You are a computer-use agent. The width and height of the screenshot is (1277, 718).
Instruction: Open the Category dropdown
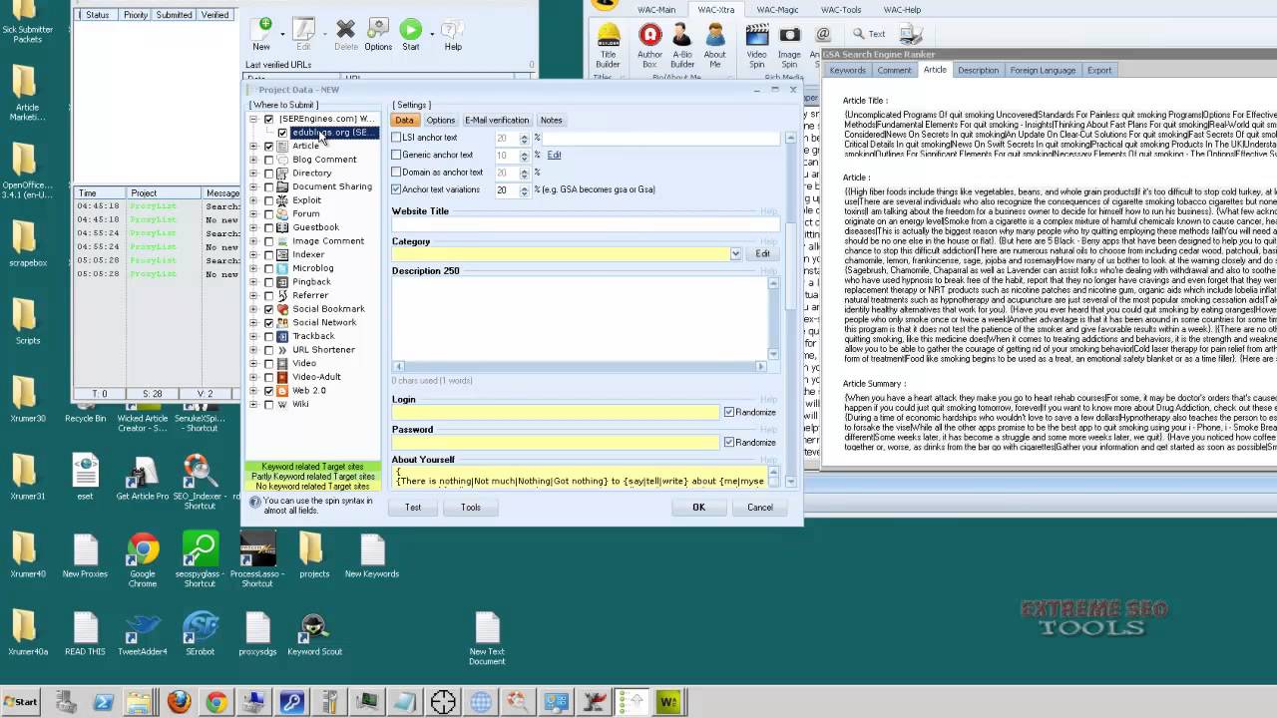click(x=735, y=254)
